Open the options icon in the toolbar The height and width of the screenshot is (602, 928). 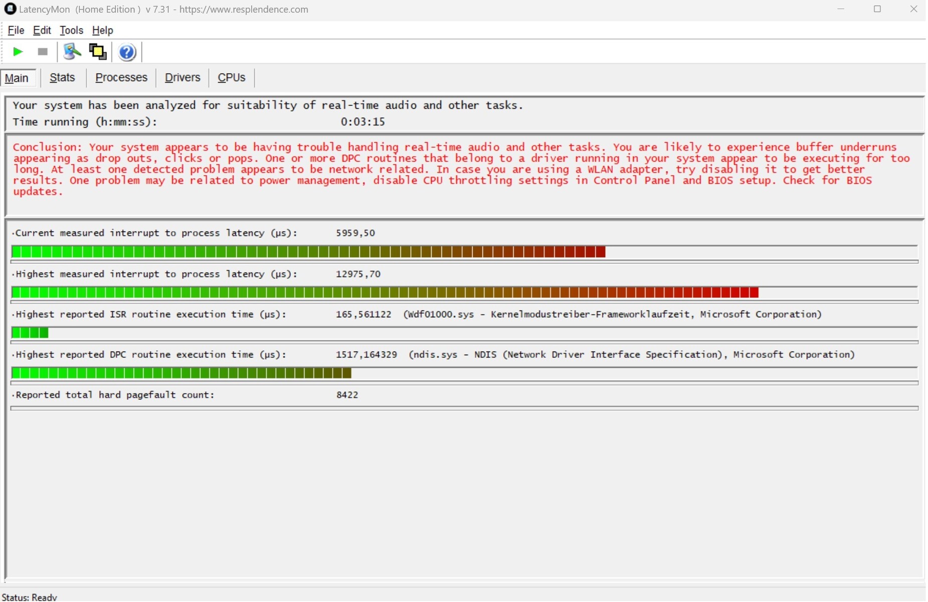[72, 52]
